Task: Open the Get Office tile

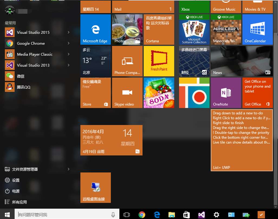Action: click(x=258, y=93)
